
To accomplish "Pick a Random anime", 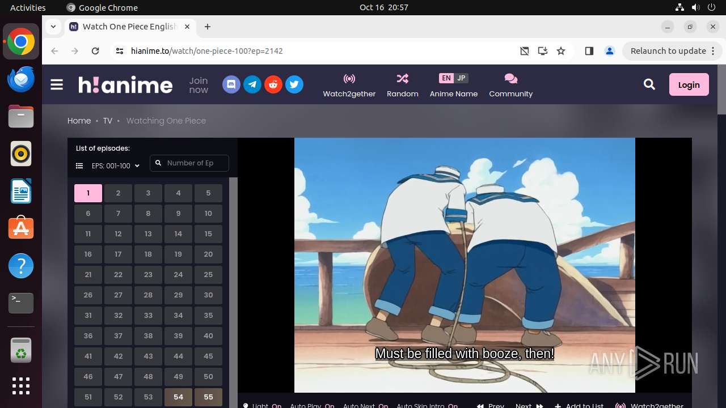I will coord(403,85).
